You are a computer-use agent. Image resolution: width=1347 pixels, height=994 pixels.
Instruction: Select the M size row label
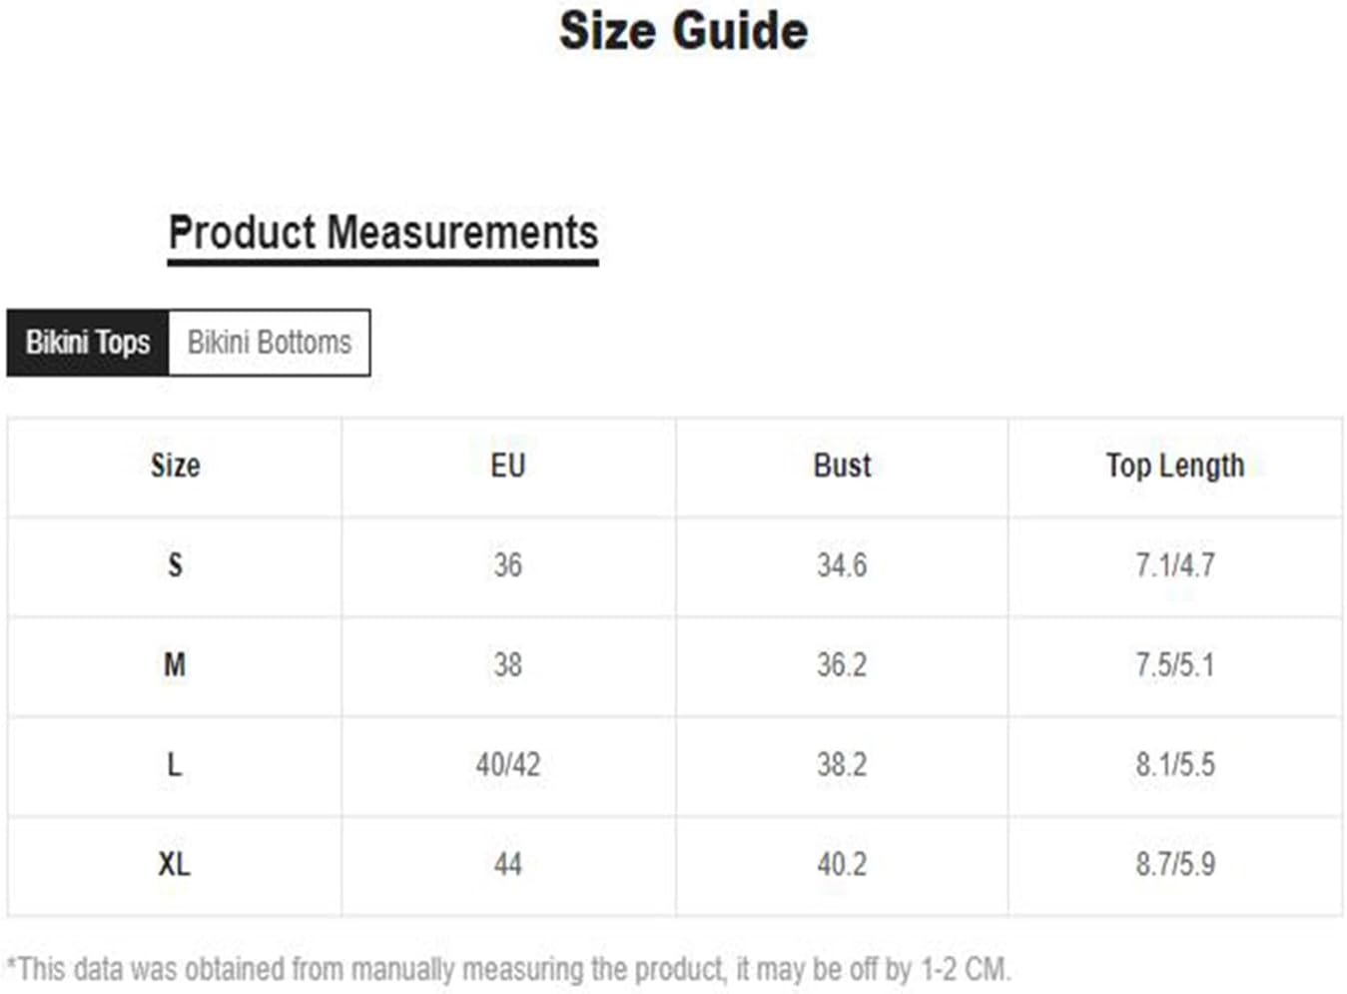click(x=175, y=665)
